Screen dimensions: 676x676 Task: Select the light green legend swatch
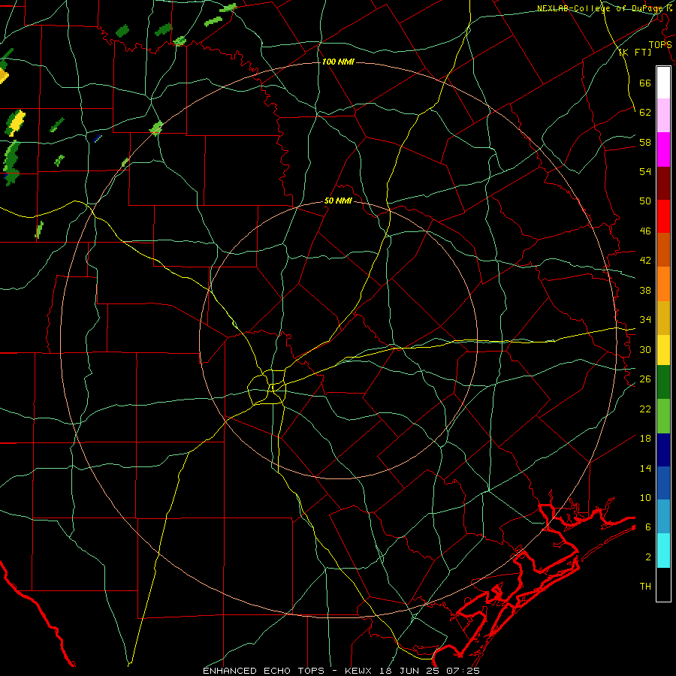tap(663, 416)
